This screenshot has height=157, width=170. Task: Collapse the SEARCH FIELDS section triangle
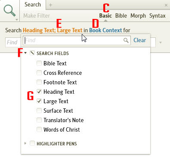[25, 53]
